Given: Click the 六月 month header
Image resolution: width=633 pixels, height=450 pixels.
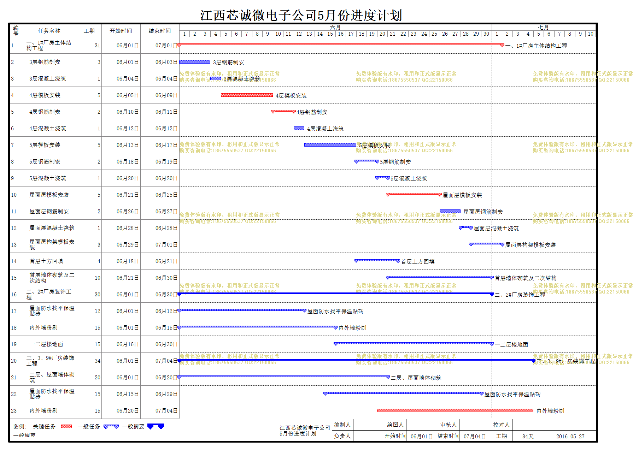Looking at the screenshot, I should click(x=335, y=27).
